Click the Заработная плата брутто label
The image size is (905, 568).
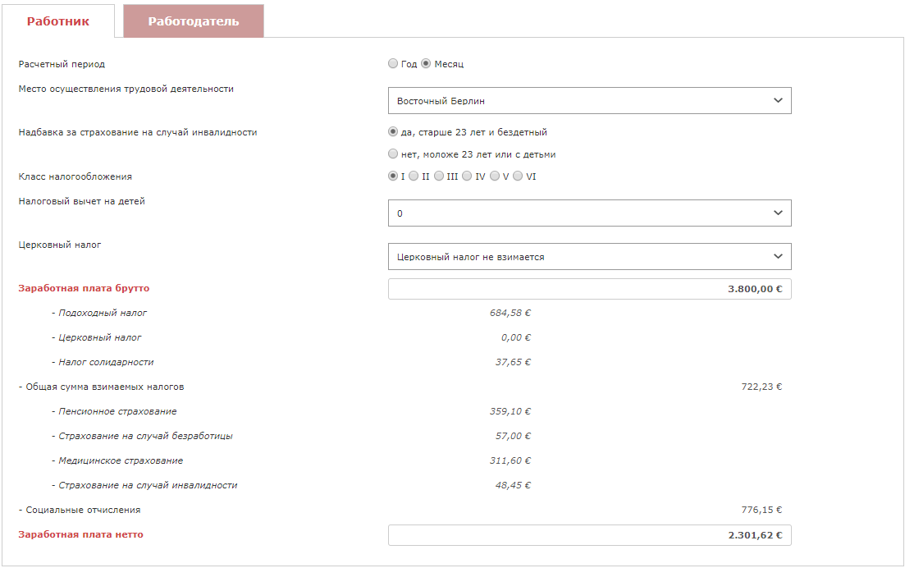(x=84, y=288)
